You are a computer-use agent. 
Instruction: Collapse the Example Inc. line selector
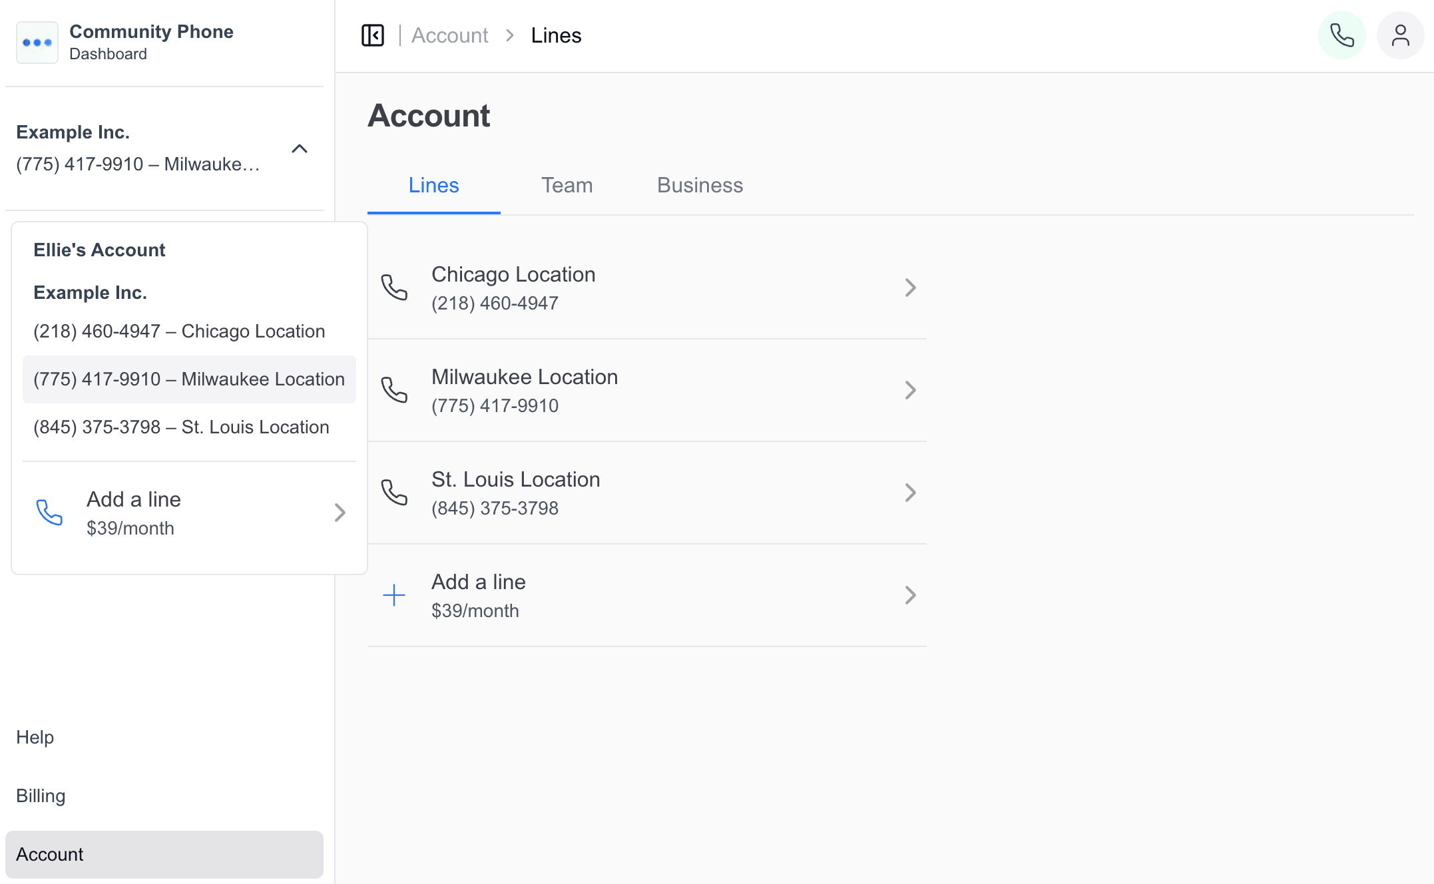[x=300, y=148]
